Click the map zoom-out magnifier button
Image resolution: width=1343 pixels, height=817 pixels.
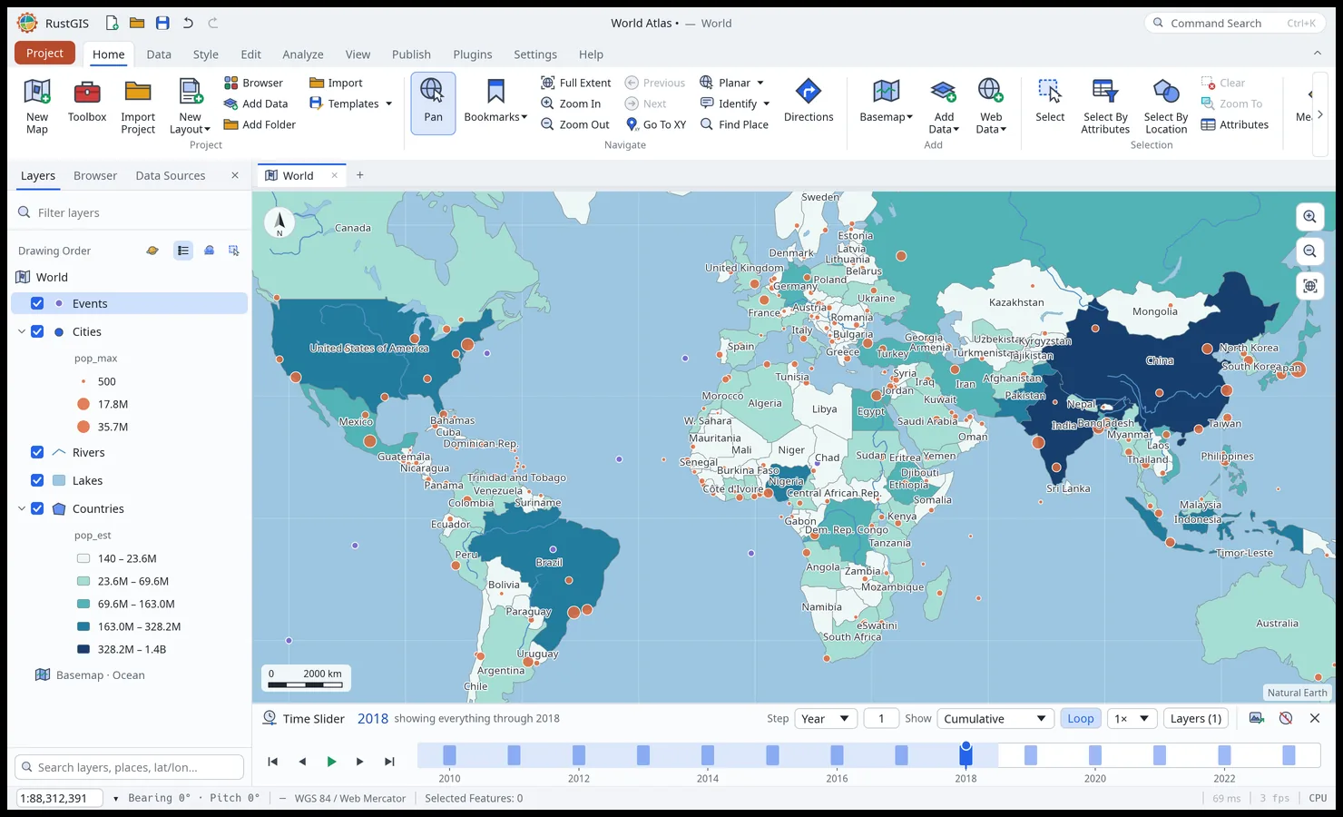coord(1309,251)
